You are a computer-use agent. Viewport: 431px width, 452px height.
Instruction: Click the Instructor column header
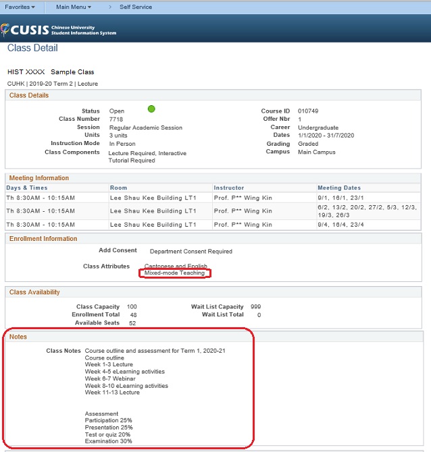(x=228, y=188)
